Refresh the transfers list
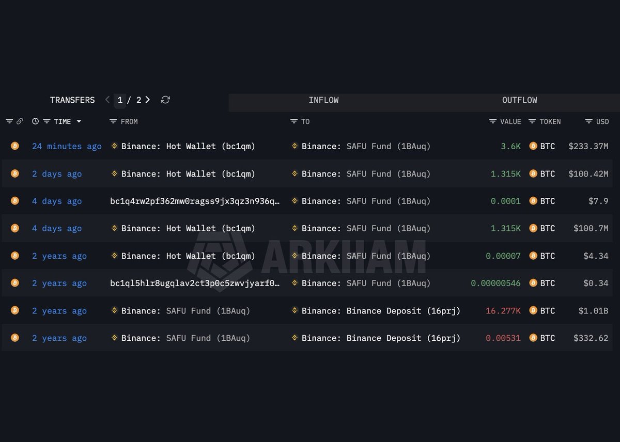The height and width of the screenshot is (442, 620). (x=165, y=100)
